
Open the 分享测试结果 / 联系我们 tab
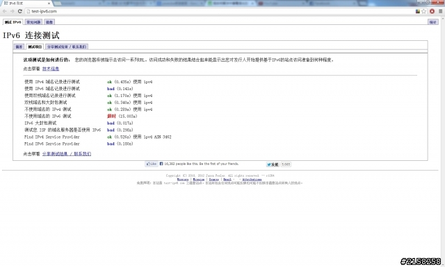[x=67, y=46]
